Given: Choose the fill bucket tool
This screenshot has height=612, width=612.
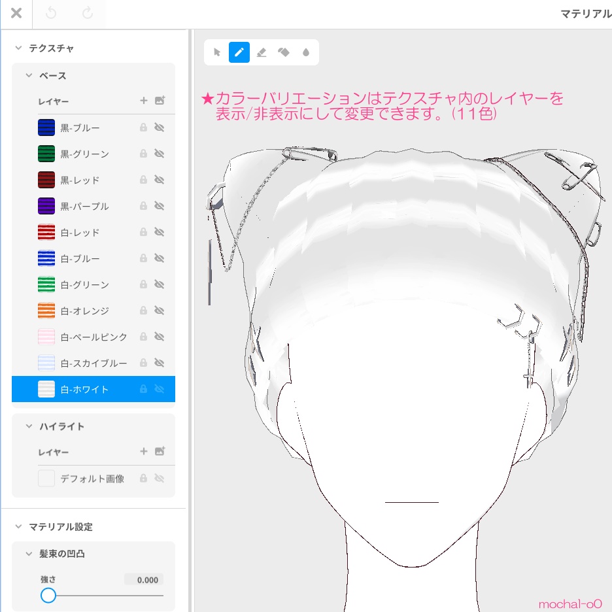Looking at the screenshot, I should point(284,52).
